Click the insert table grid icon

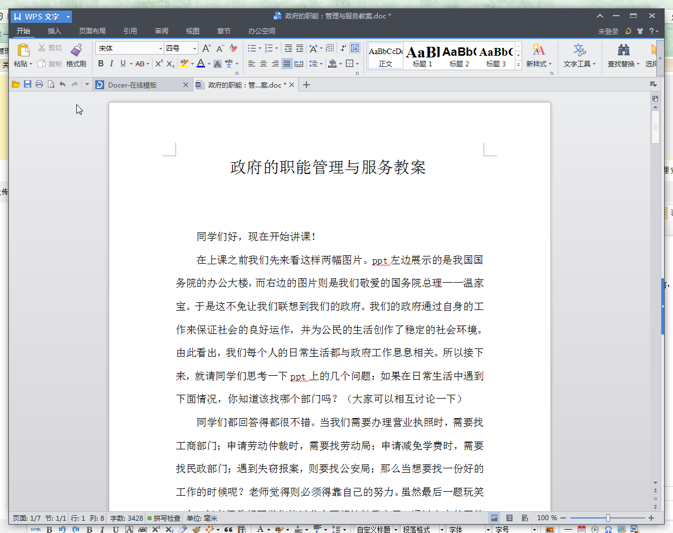coord(330,49)
